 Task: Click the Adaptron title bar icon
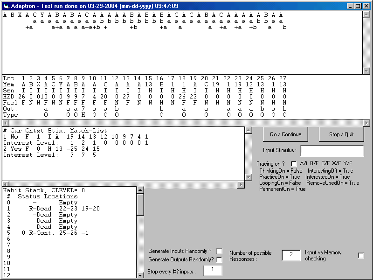click(6, 6)
